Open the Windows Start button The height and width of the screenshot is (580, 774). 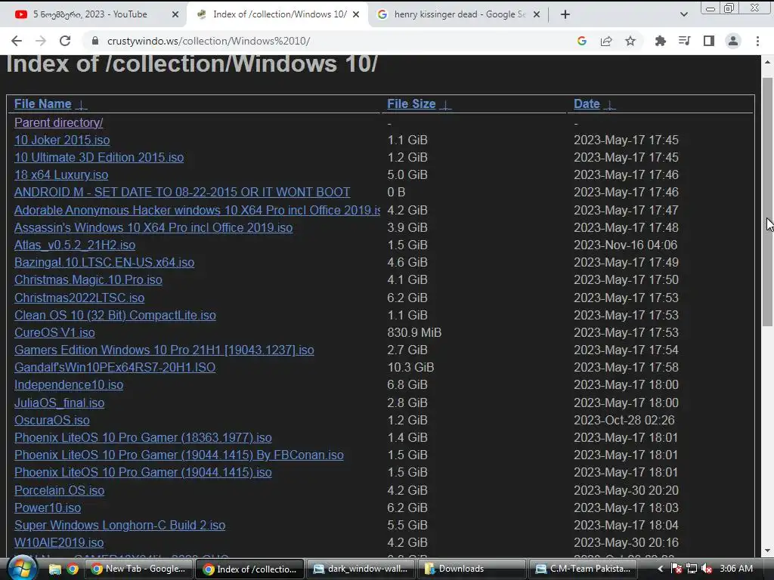click(21, 568)
